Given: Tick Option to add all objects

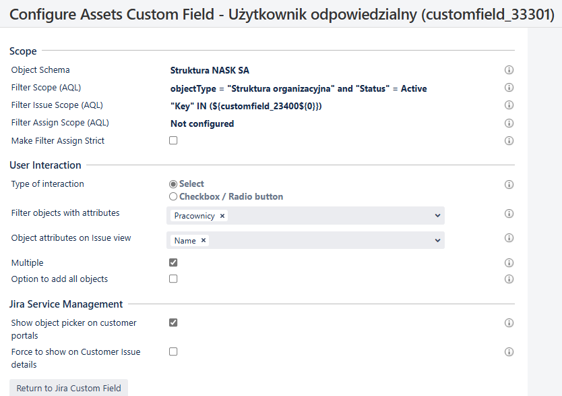Looking at the screenshot, I should 173,279.
